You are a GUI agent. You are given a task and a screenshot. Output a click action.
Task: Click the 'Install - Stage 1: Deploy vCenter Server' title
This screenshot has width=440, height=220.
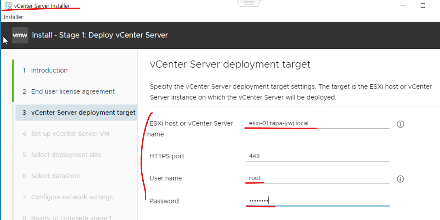100,35
